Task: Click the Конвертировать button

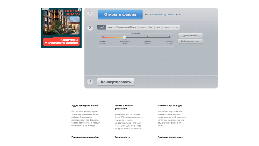Action: (116, 82)
